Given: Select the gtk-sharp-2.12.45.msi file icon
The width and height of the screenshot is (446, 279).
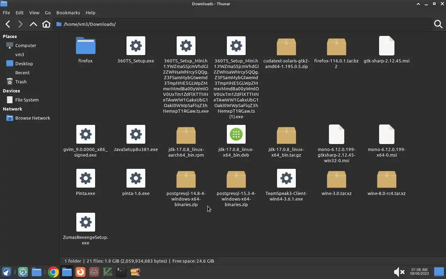Looking at the screenshot, I should [x=387, y=46].
